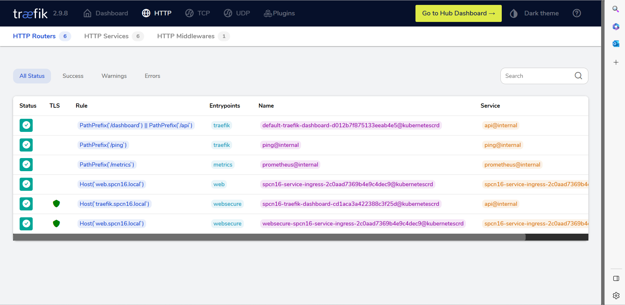
Task: Open the HTTP Services tab
Action: [114, 36]
